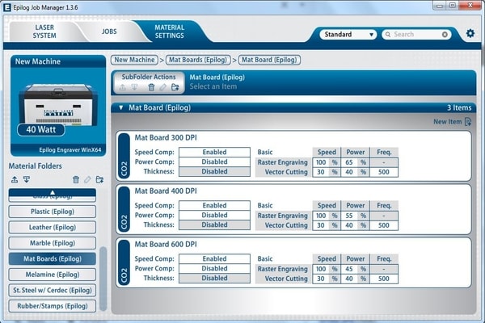Click the SubFolder Actions pencil edit icon

(163, 87)
